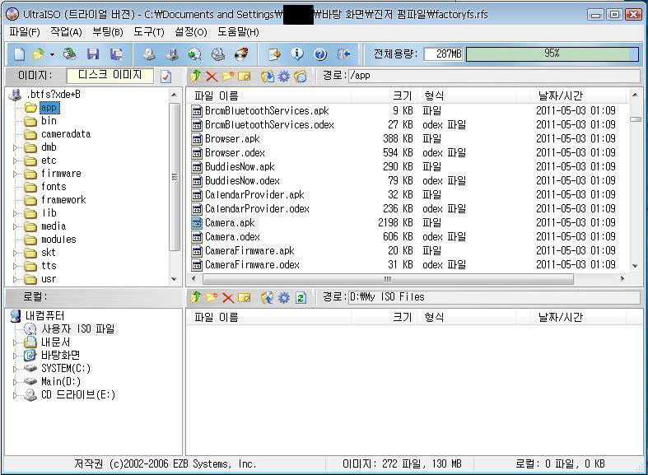648x475 pixels.
Task: Click the red X delete icon above image file list
Action: click(212, 76)
